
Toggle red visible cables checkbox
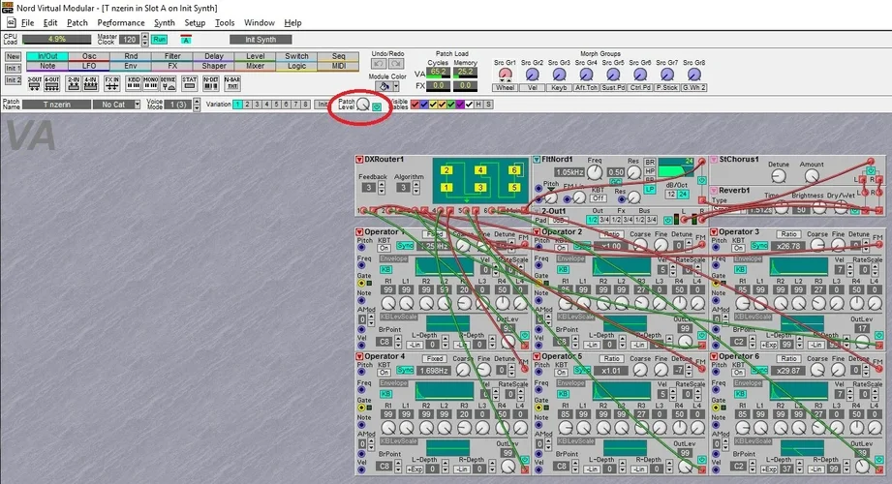[x=415, y=105]
